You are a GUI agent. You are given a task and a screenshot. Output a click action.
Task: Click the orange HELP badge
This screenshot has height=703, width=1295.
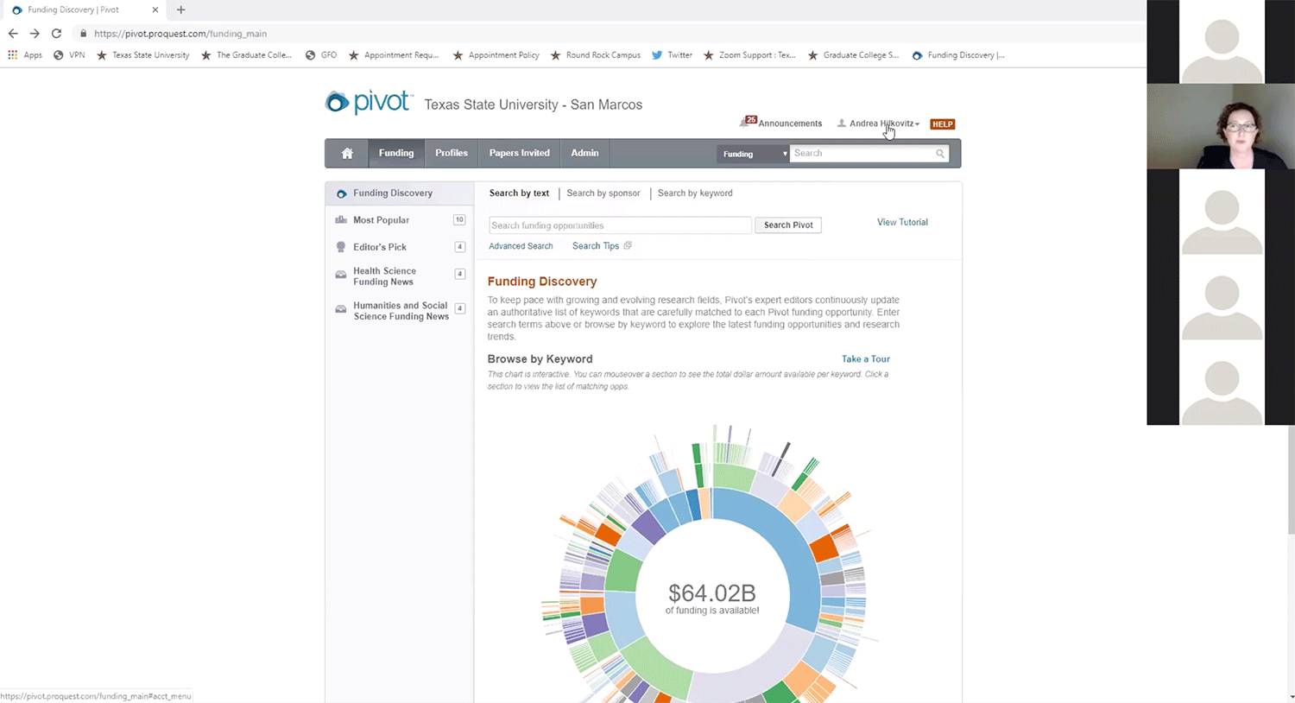[x=942, y=123]
